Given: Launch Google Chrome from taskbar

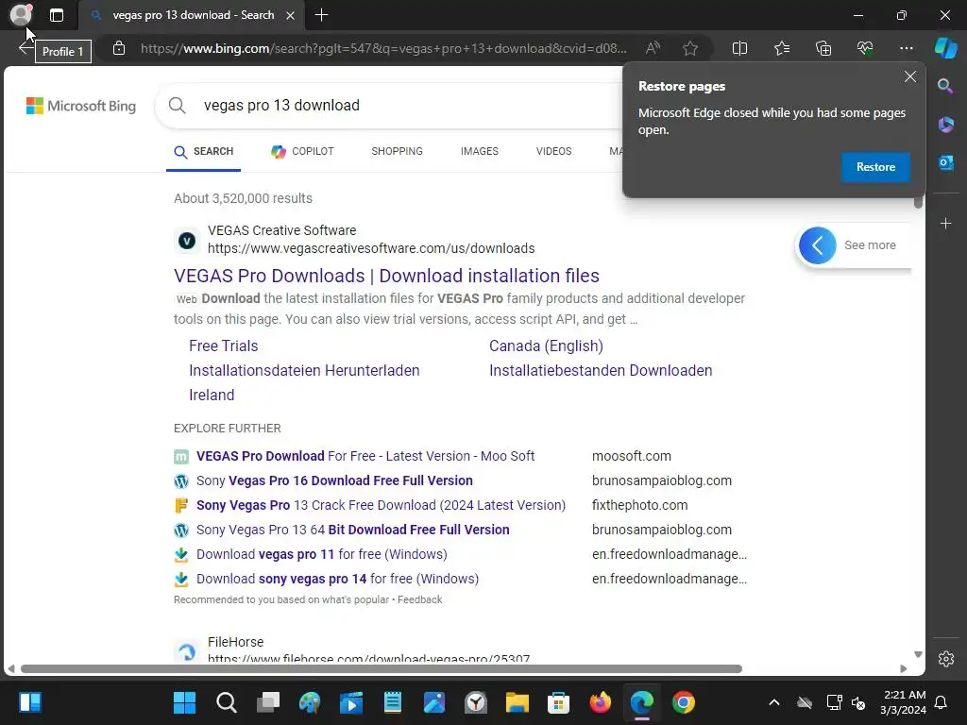Looking at the screenshot, I should pyautogui.click(x=683, y=702).
